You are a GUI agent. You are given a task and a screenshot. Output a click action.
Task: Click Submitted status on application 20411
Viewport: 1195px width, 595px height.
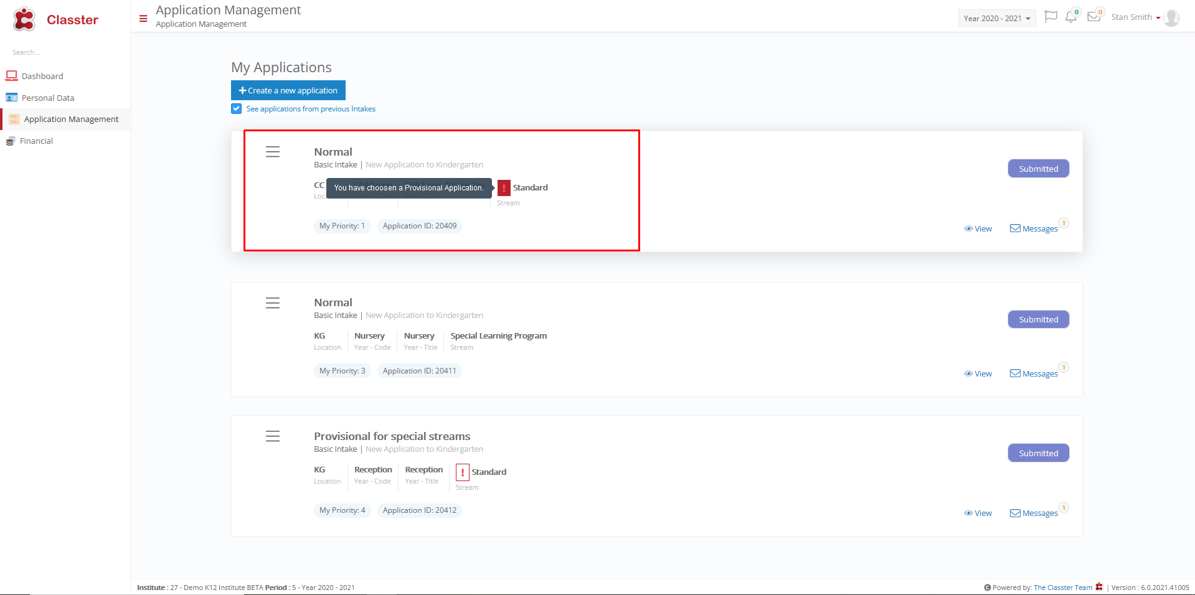click(1039, 319)
